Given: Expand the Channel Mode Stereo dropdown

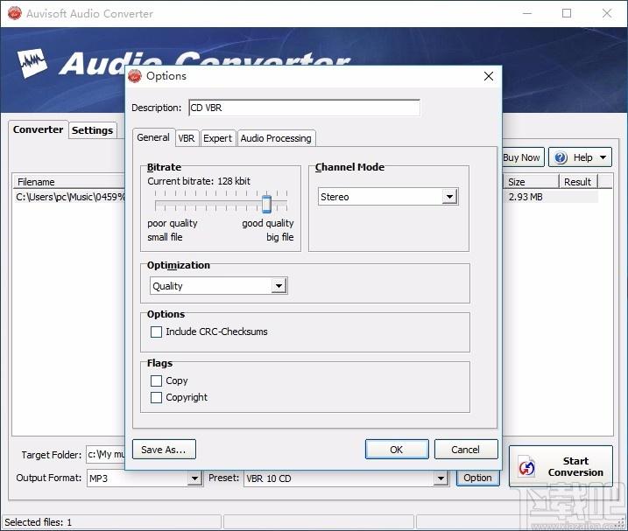Looking at the screenshot, I should pyautogui.click(x=449, y=197).
